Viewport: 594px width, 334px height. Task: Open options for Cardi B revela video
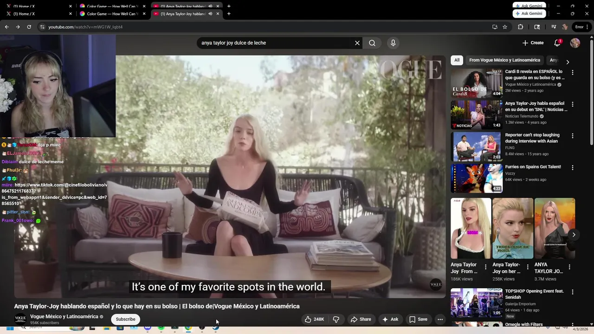tap(572, 72)
